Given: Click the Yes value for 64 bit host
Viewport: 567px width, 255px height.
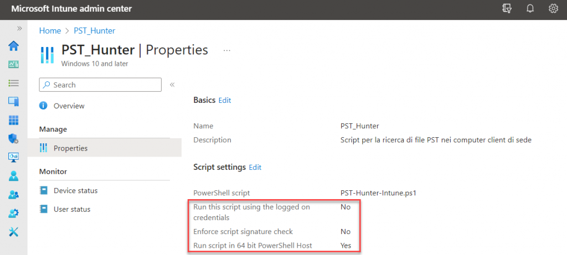Looking at the screenshot, I should pos(346,246).
